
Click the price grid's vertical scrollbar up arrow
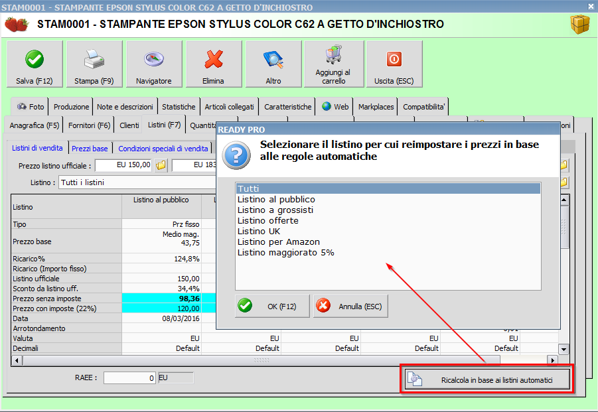[x=563, y=200]
